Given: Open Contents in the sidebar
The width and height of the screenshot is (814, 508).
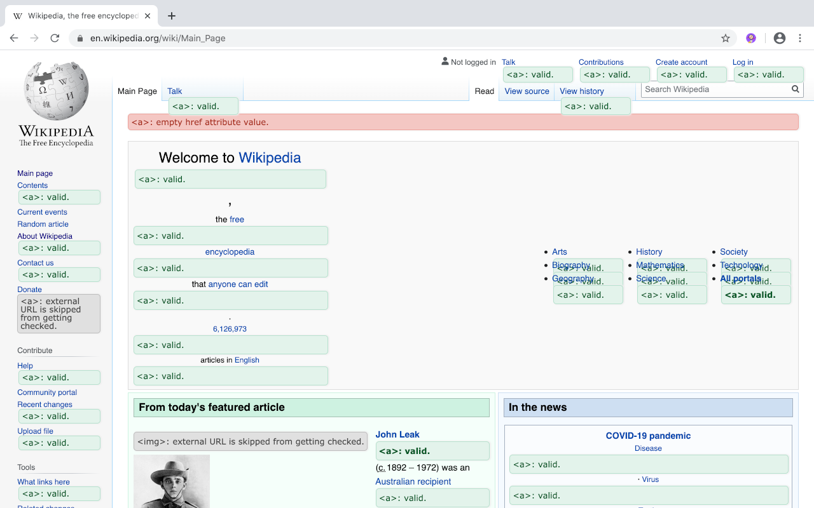Looking at the screenshot, I should click(32, 185).
